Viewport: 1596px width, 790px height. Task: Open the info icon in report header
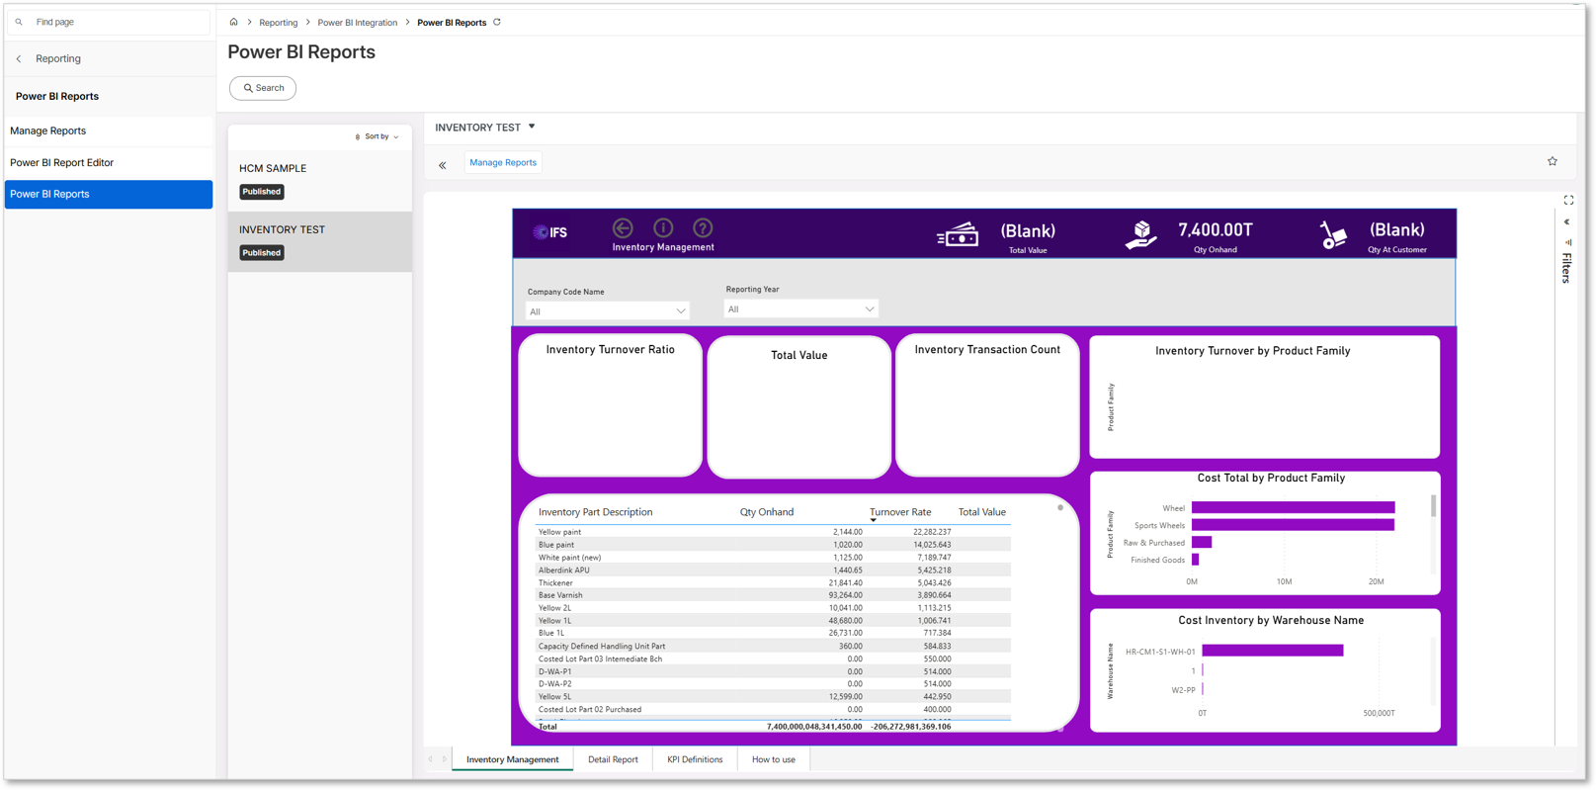[x=663, y=228]
